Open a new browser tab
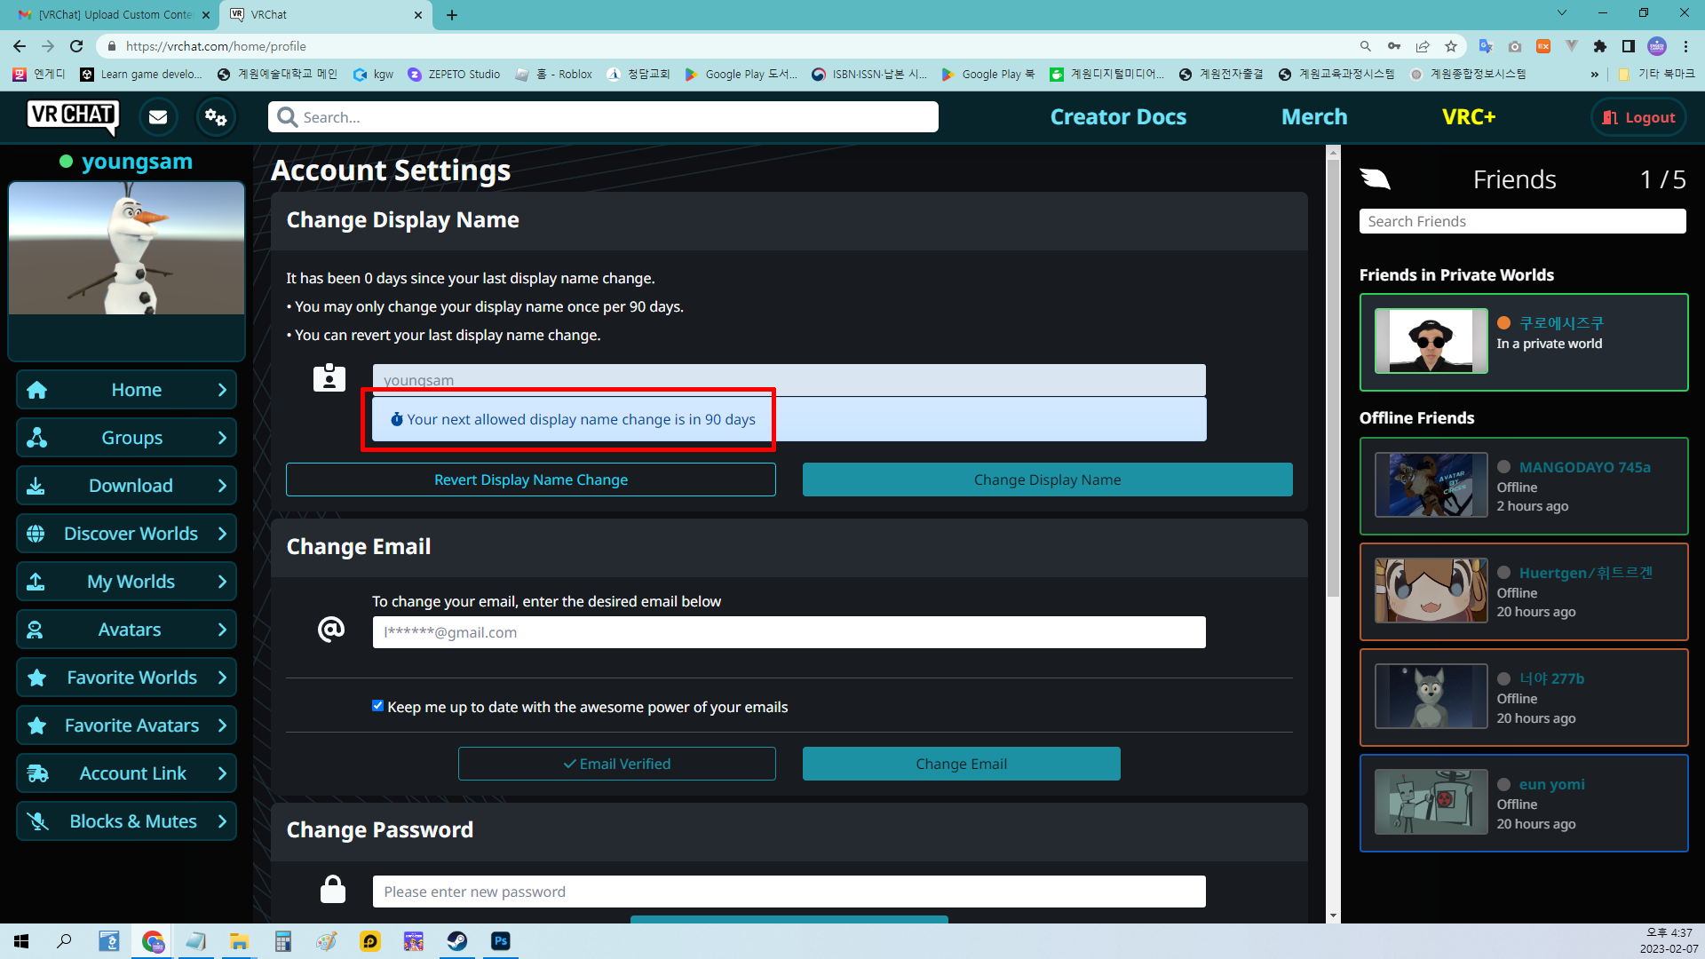The image size is (1705, 959). tap(452, 15)
